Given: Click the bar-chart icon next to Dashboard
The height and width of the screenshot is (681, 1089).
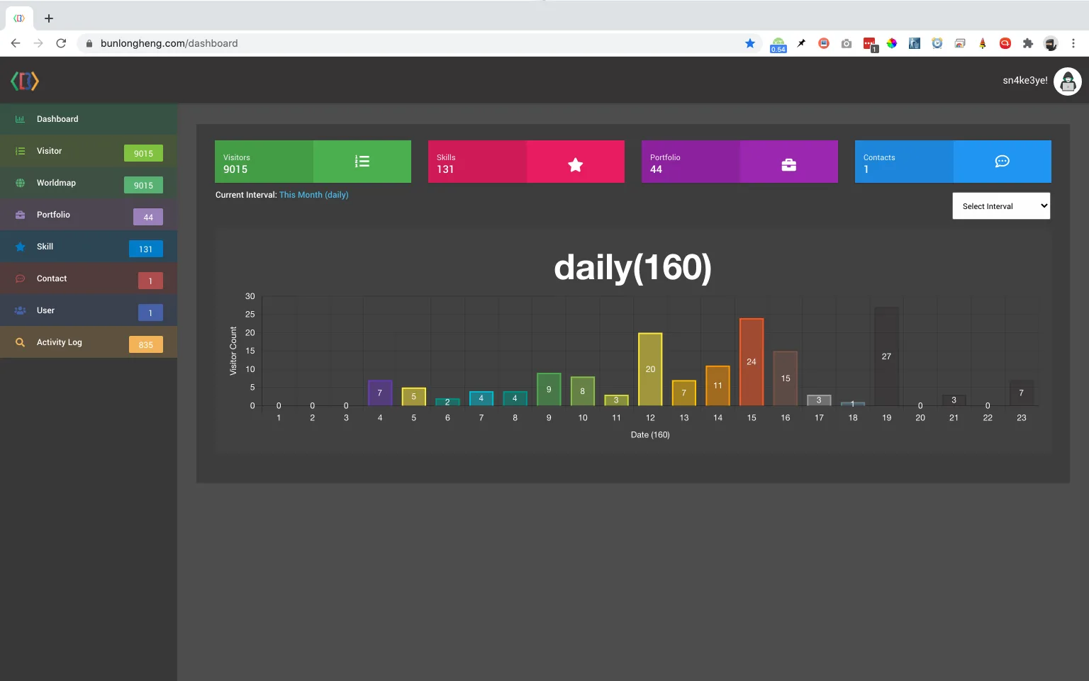Looking at the screenshot, I should (x=20, y=118).
